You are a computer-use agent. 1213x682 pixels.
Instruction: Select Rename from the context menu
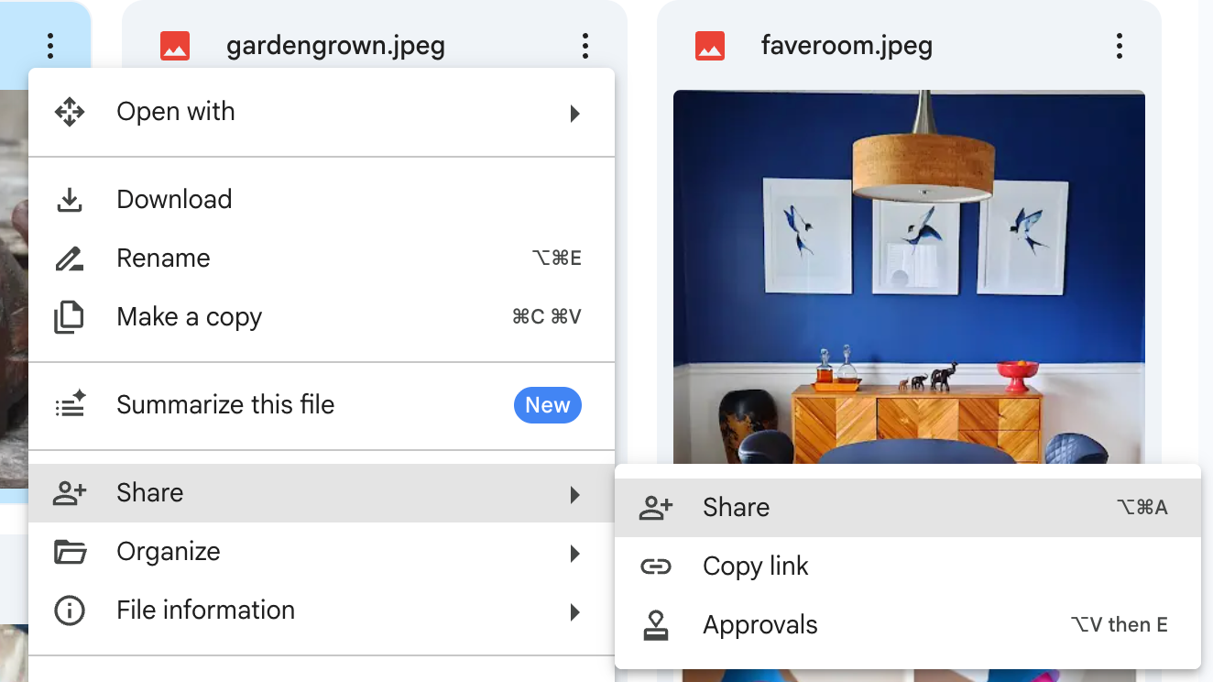point(163,258)
